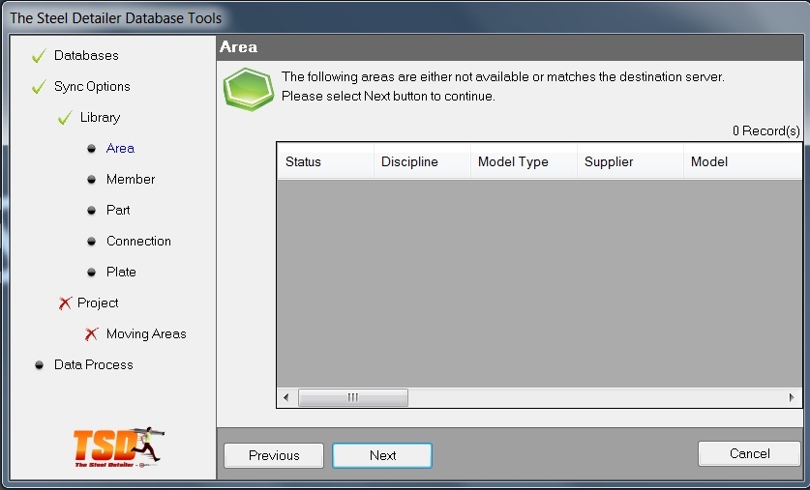Click the scroll right arrow
This screenshot has width=810, height=490.
[792, 397]
